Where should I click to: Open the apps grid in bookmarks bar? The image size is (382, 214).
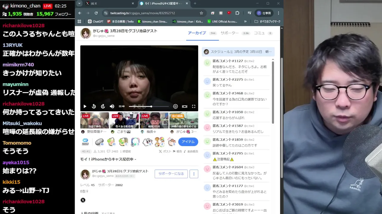79,21
